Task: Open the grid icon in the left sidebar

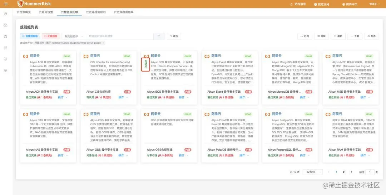Action: pyautogui.click(x=6, y=48)
